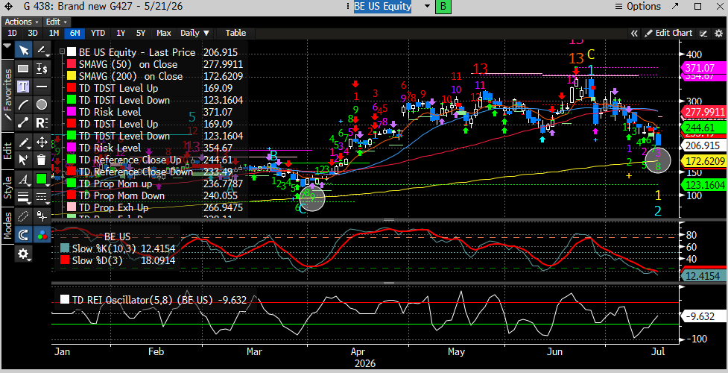
Task: Open the annotation line-draw tool
Action: point(42,50)
